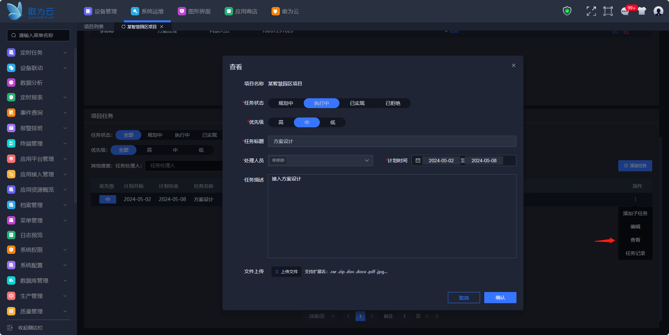Click the 任务标题 input field

pyautogui.click(x=392, y=141)
